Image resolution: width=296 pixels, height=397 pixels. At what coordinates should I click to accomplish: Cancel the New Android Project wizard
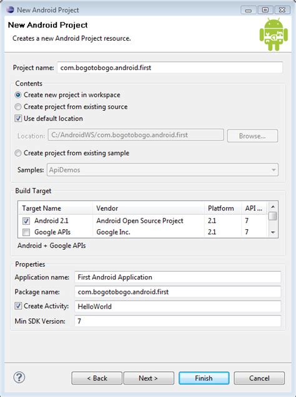[259, 378]
